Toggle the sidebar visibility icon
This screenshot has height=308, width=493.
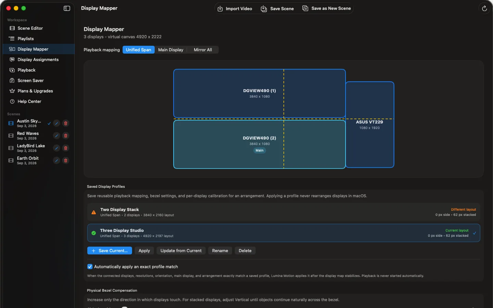(x=67, y=8)
